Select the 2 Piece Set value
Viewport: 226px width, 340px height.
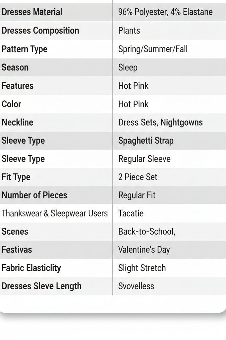coord(138,177)
